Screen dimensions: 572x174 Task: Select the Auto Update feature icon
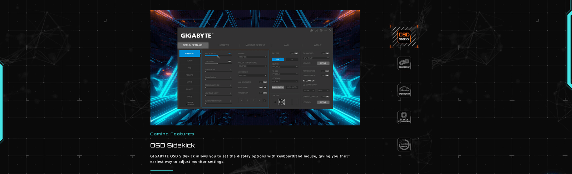[x=404, y=144]
